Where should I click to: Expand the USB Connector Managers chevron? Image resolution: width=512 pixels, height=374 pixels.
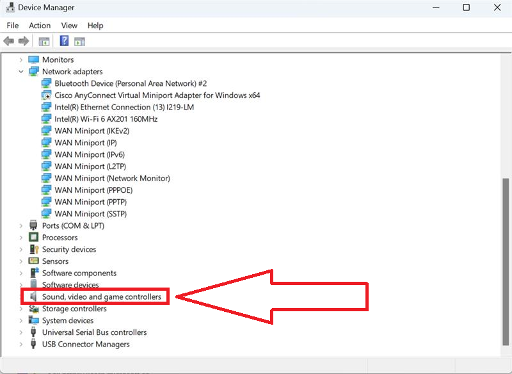tap(21, 344)
